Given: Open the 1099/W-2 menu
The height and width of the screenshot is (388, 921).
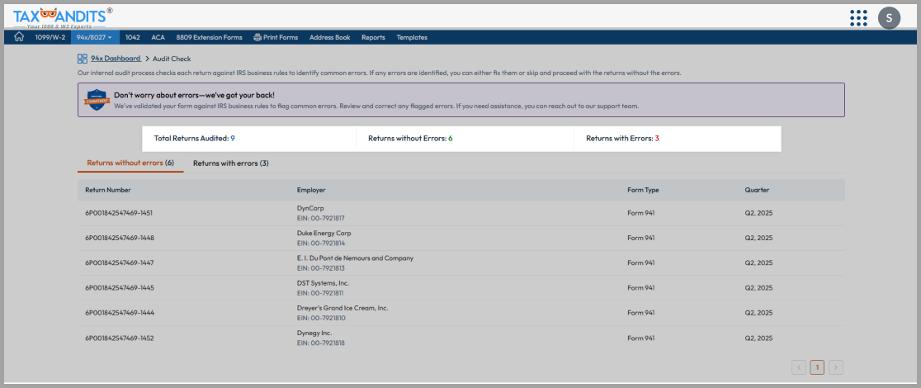Looking at the screenshot, I should click(50, 37).
